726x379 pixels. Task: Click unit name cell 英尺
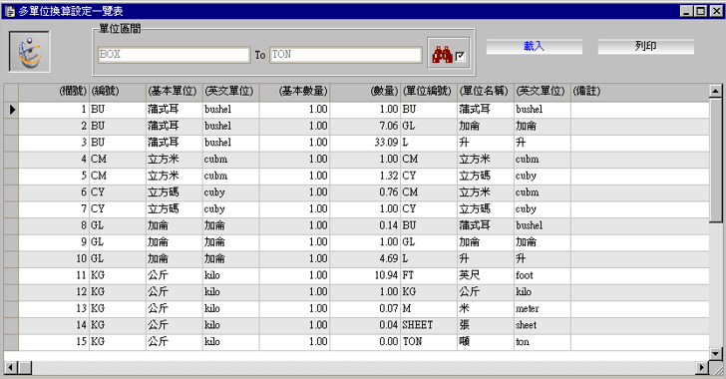[485, 275]
